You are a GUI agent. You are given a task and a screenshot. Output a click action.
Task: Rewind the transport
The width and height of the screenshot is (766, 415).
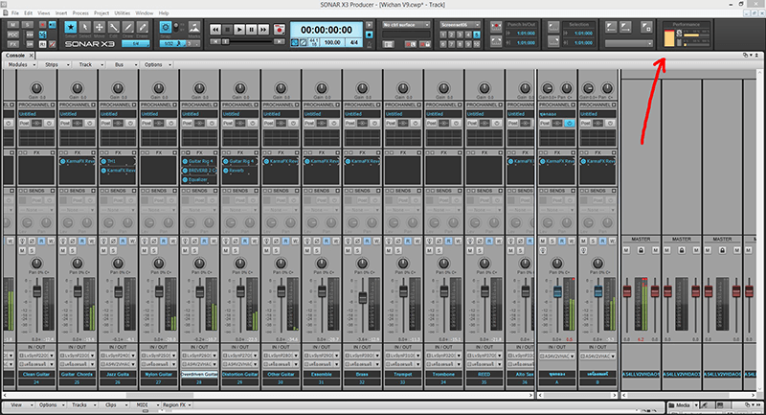pyautogui.click(x=215, y=30)
